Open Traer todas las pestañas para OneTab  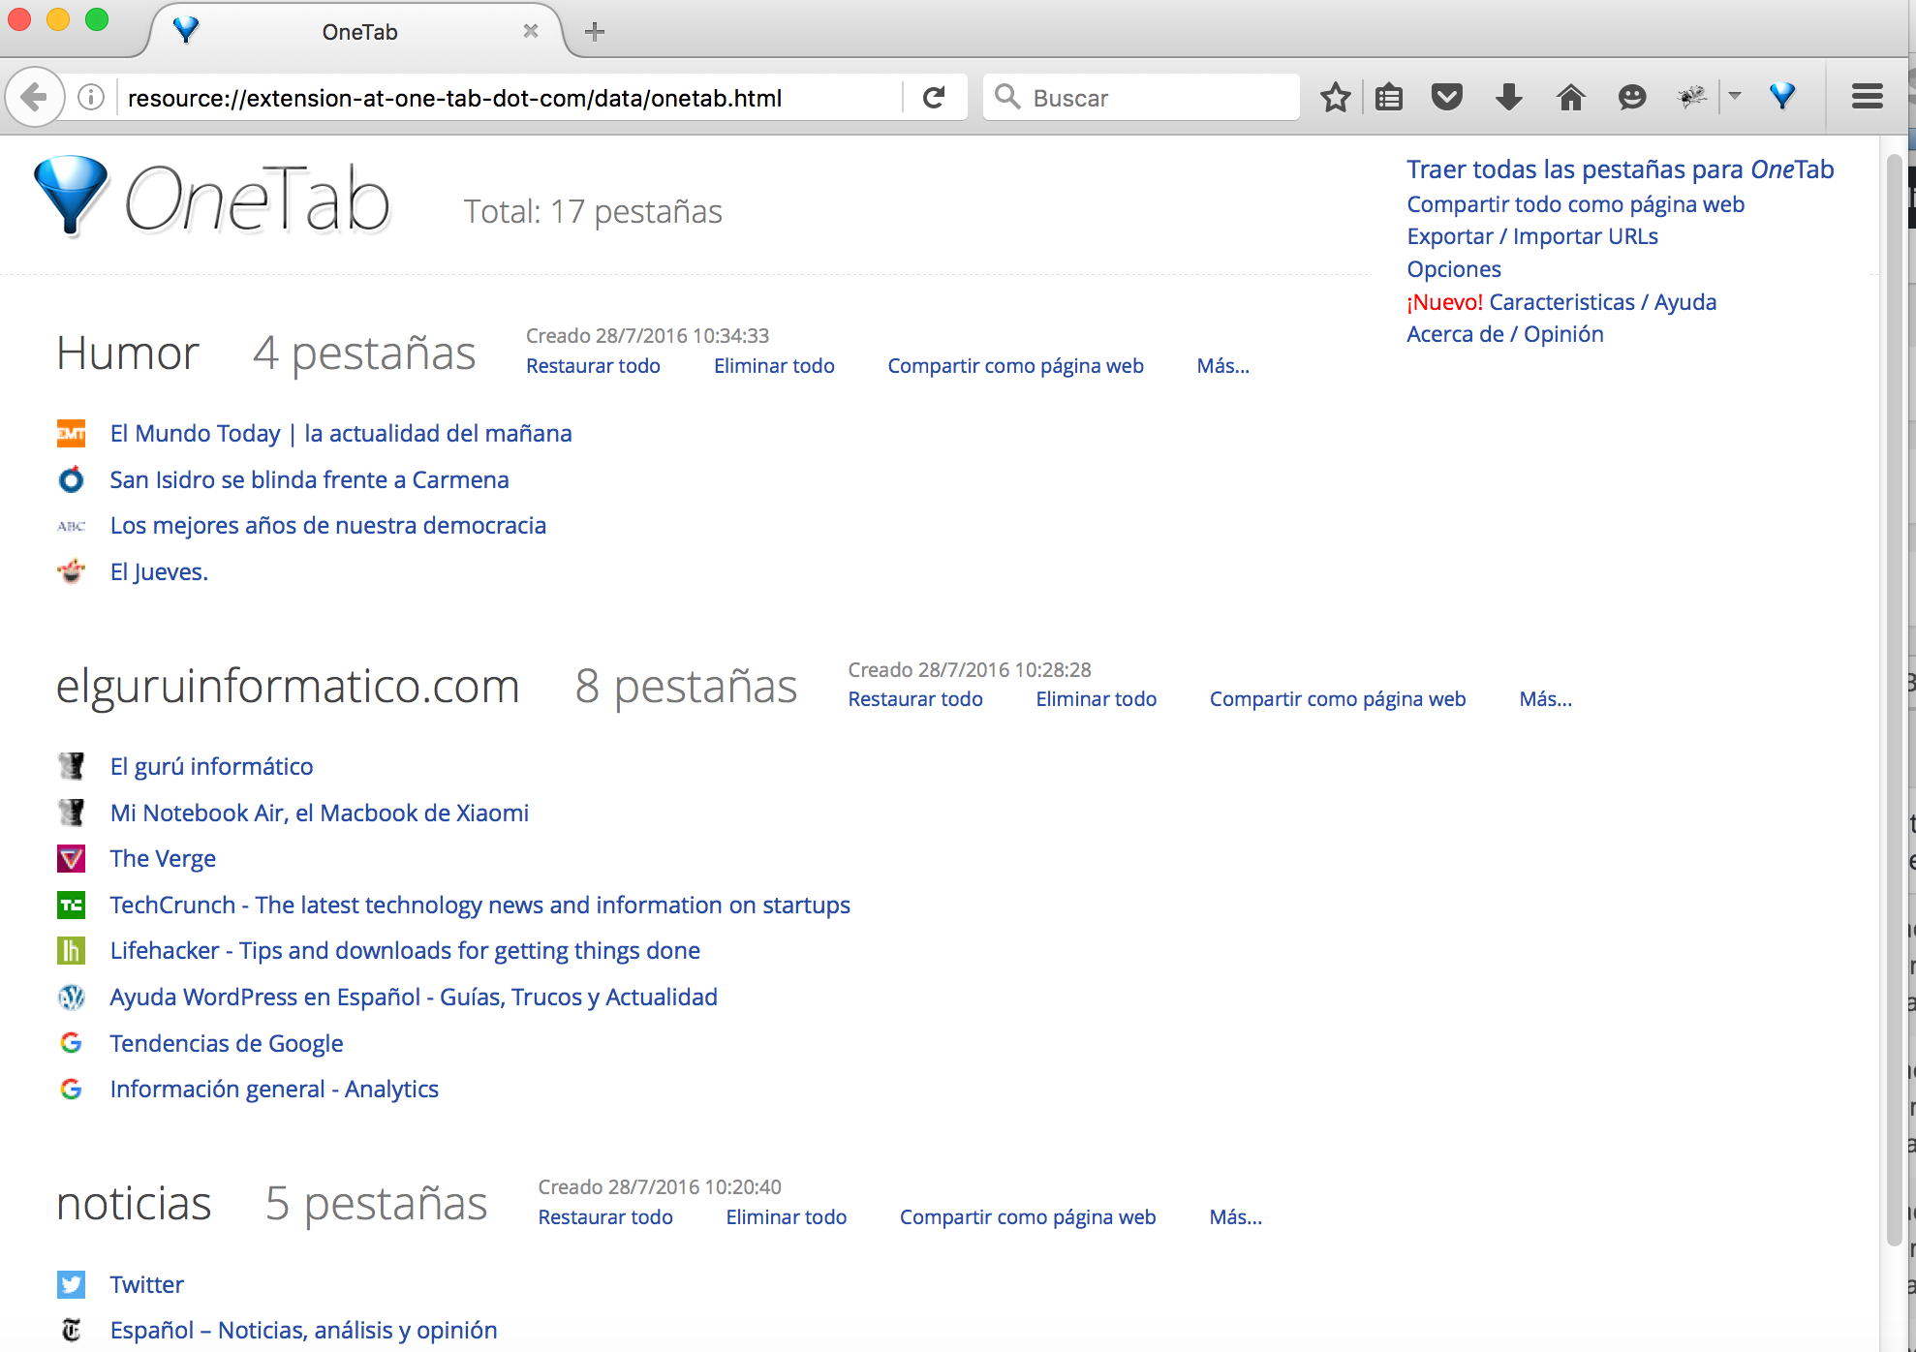click(x=1620, y=169)
